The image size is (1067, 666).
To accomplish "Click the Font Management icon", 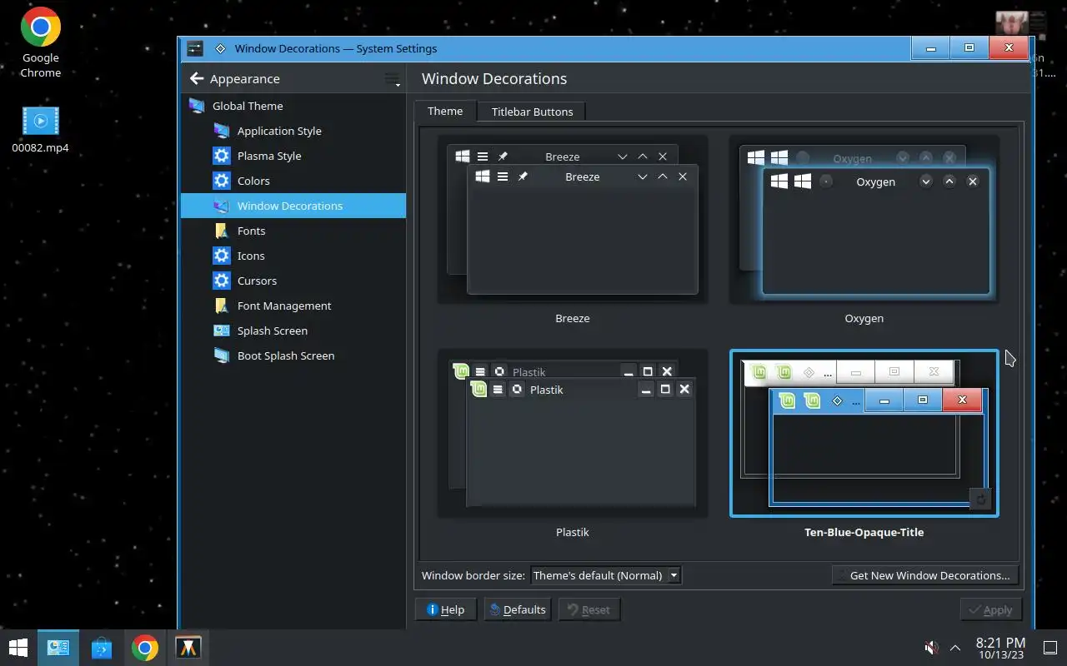I will tap(221, 306).
